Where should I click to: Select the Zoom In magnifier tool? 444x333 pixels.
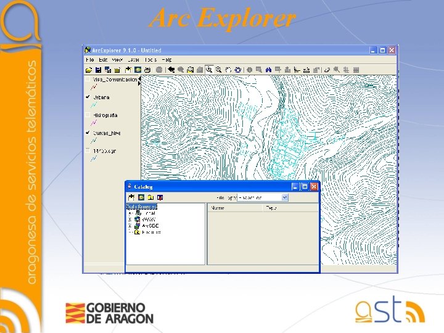(209, 70)
